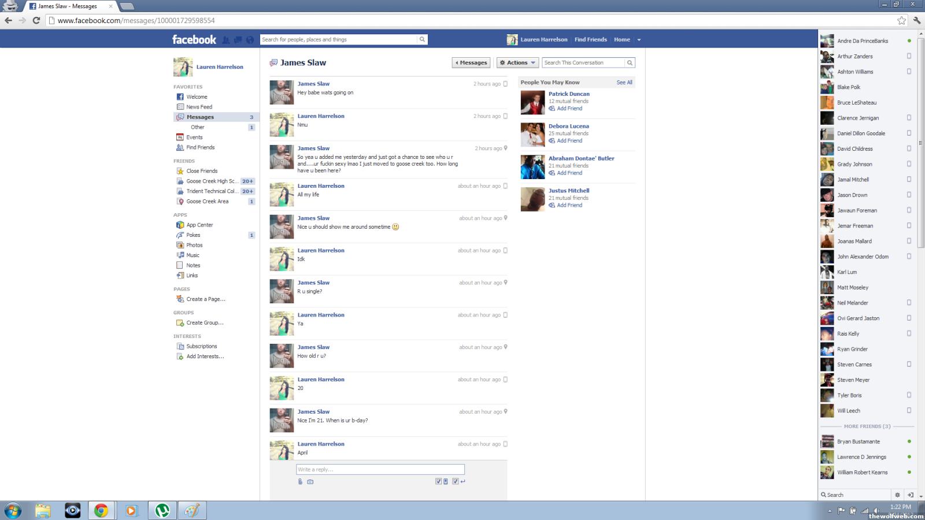This screenshot has height=520, width=925.
Task: Click the camera icon to add photo
Action: point(310,481)
